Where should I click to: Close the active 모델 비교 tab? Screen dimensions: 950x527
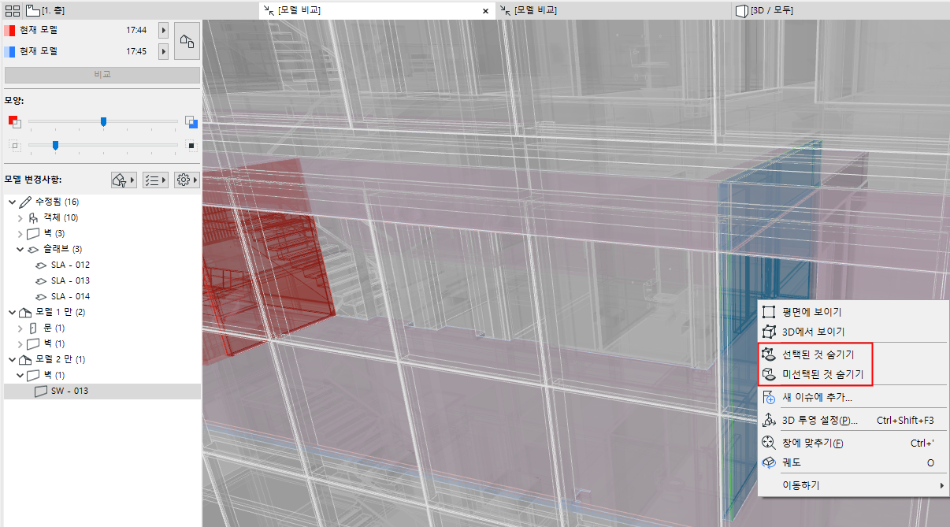tap(486, 11)
